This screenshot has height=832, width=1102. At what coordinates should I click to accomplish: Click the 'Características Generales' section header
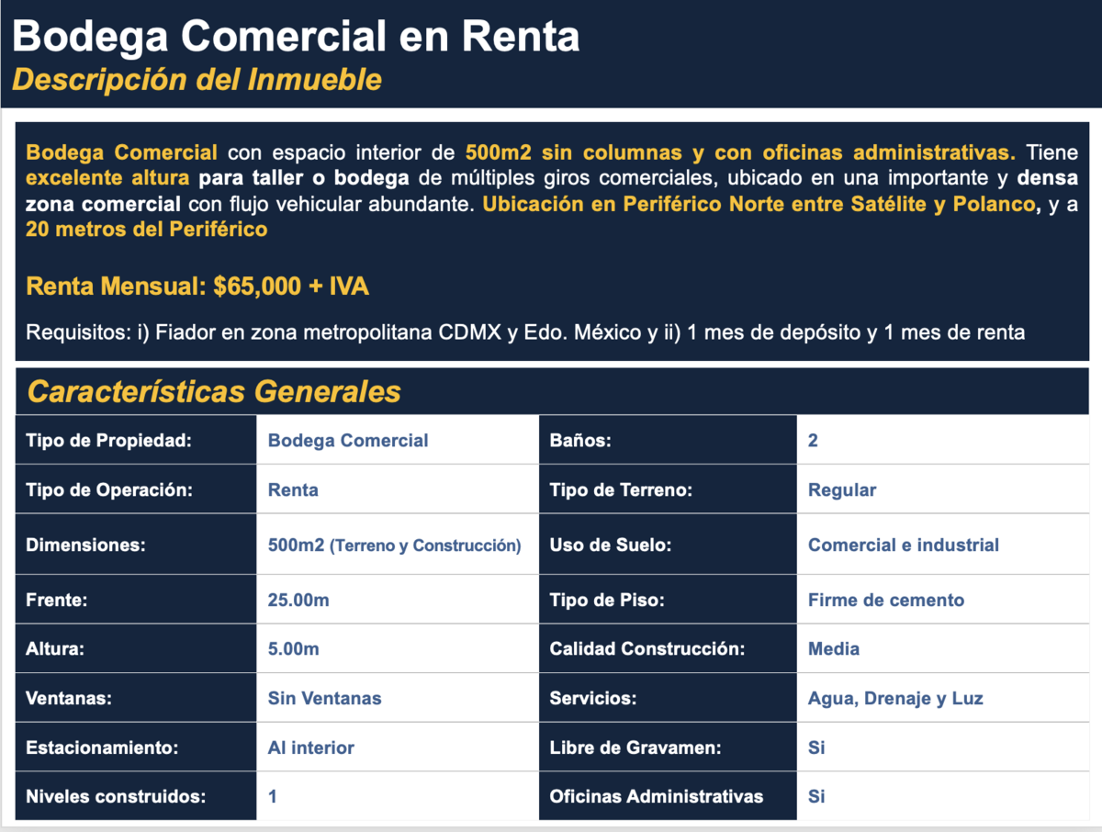point(214,391)
